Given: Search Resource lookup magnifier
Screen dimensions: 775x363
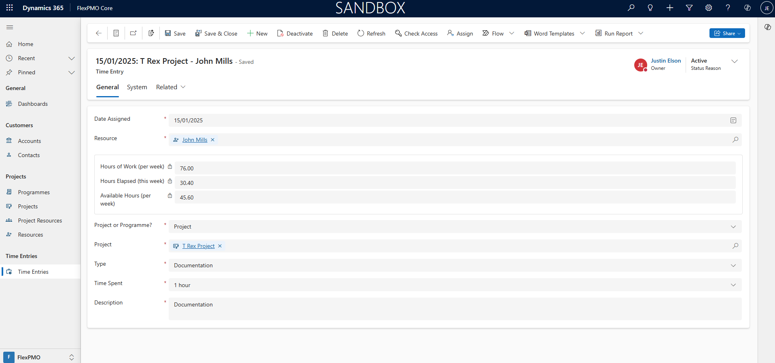Looking at the screenshot, I should pos(735,140).
